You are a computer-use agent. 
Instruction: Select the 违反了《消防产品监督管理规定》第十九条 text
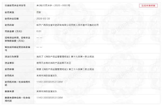point(65,56)
